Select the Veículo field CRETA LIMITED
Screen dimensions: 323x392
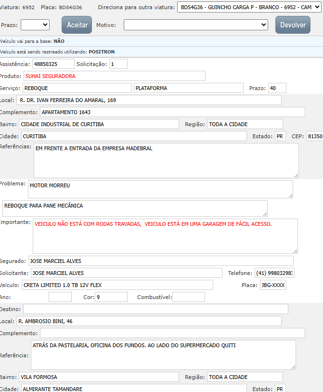pyautogui.click(x=117, y=285)
